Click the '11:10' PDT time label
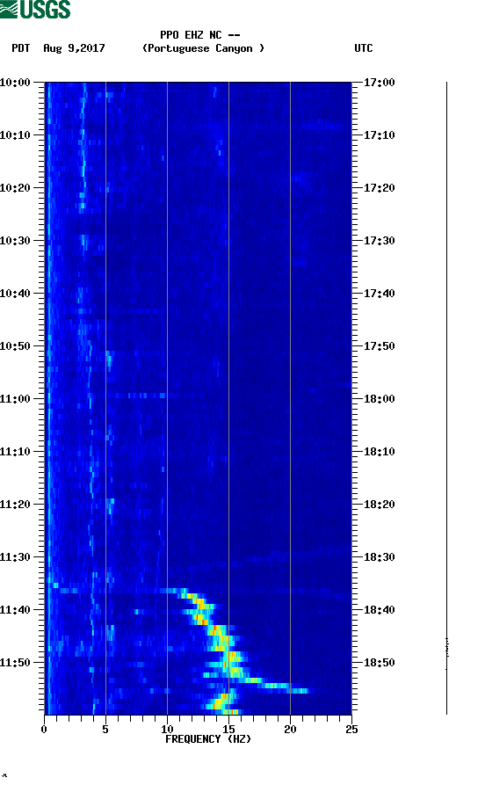This screenshot has width=485, height=785. coord(15,451)
